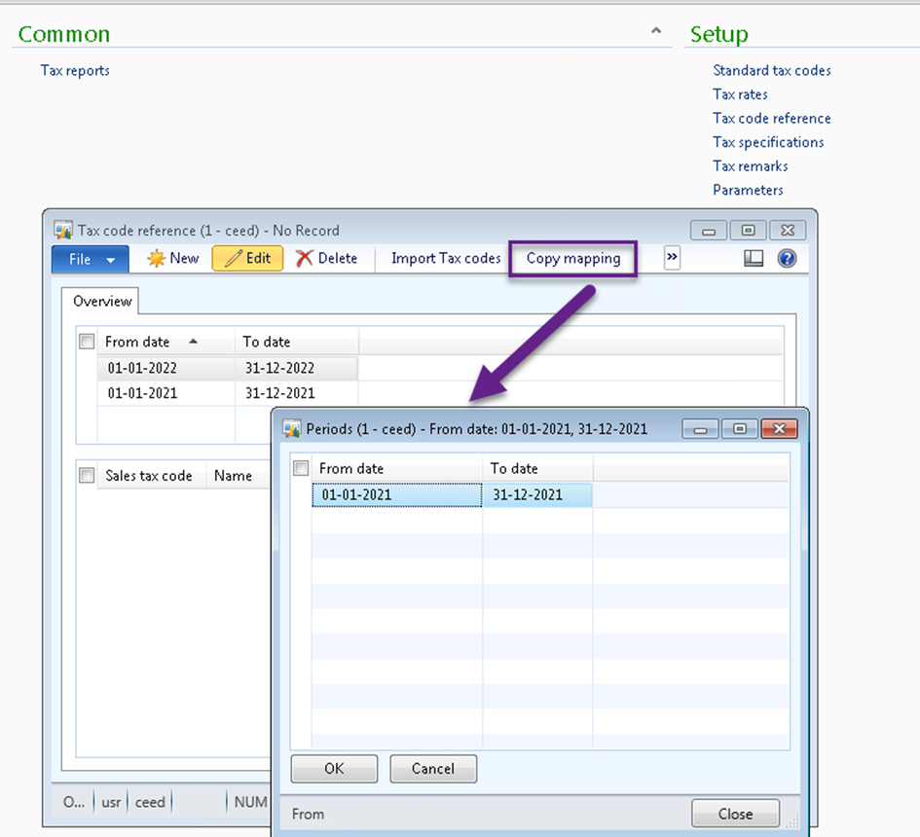Click the To date header in Periods dialog
The image size is (920, 837).
(x=537, y=468)
